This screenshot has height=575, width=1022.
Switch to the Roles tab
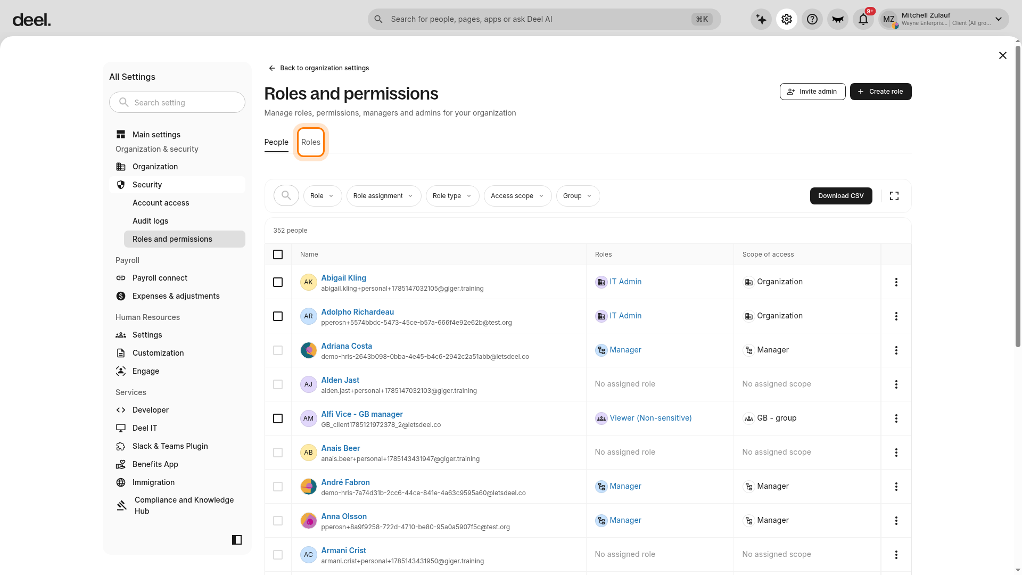coord(311,142)
